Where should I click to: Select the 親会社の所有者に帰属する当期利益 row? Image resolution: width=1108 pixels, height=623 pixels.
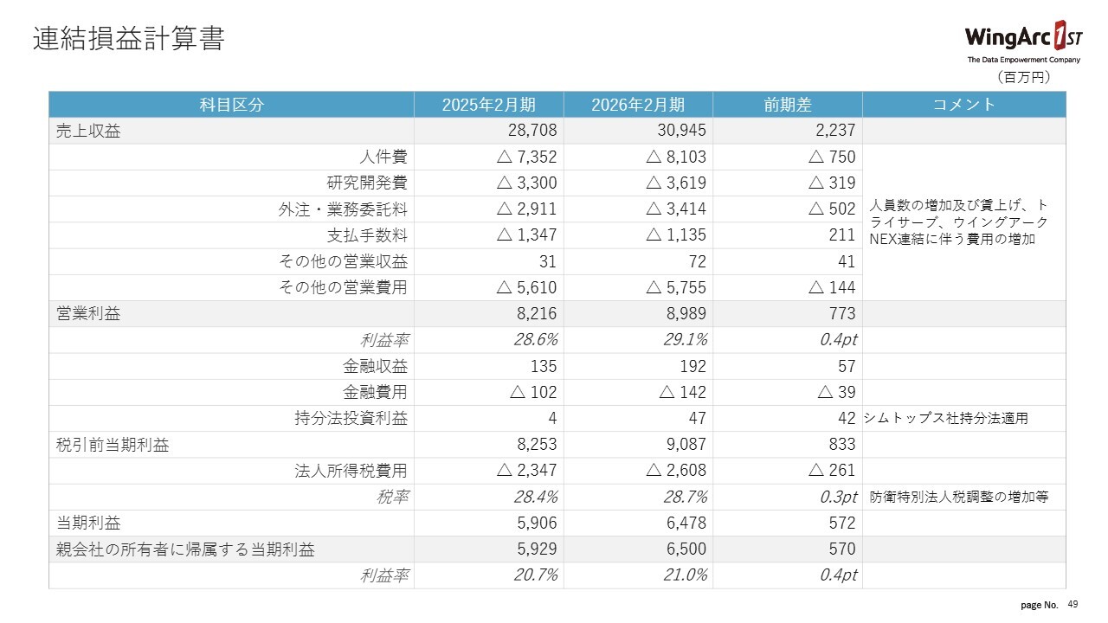click(185, 549)
